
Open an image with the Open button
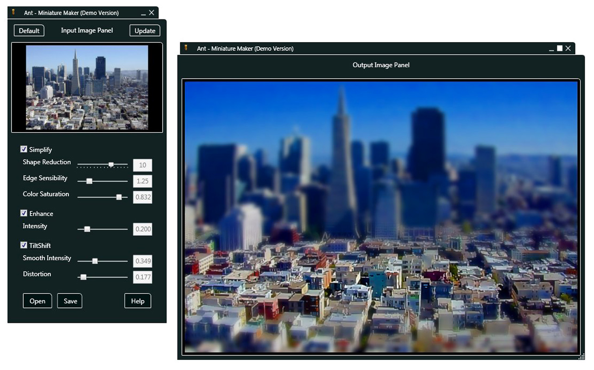click(x=38, y=301)
